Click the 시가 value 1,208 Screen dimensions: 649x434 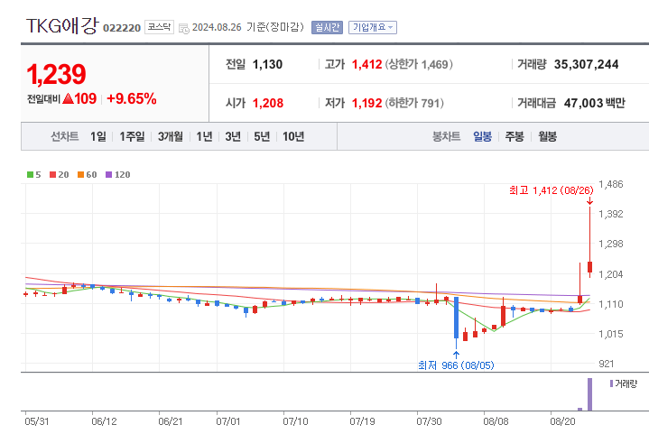coord(268,103)
